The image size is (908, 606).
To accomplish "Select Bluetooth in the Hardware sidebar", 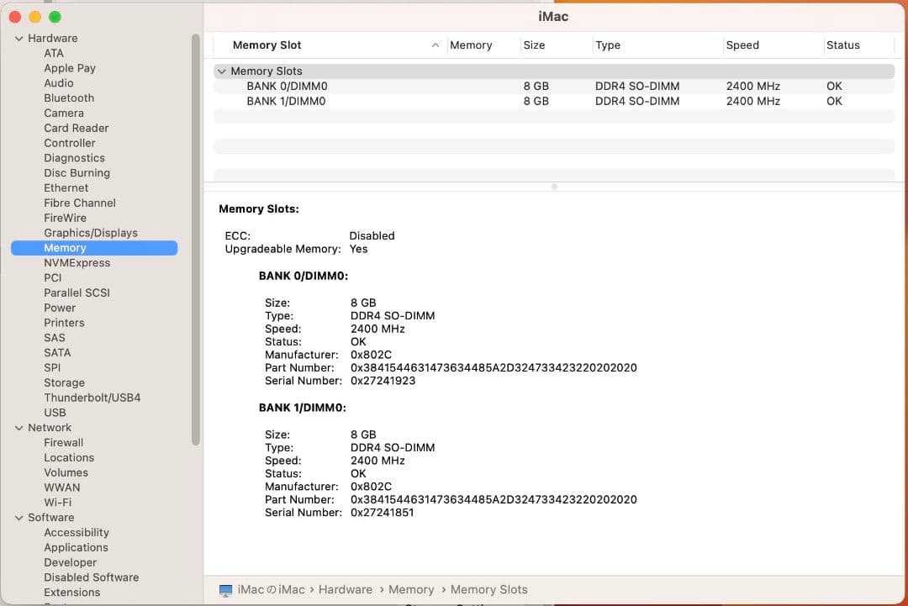I will [68, 97].
